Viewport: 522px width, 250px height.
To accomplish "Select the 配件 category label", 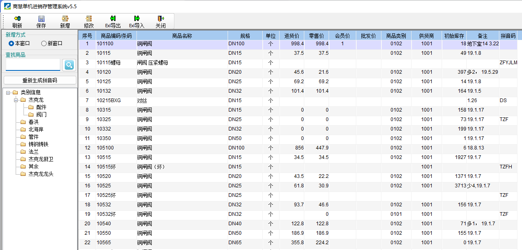I will click(41, 107).
